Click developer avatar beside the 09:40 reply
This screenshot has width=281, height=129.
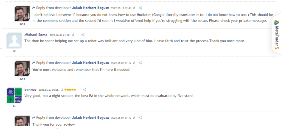coord(22,13)
